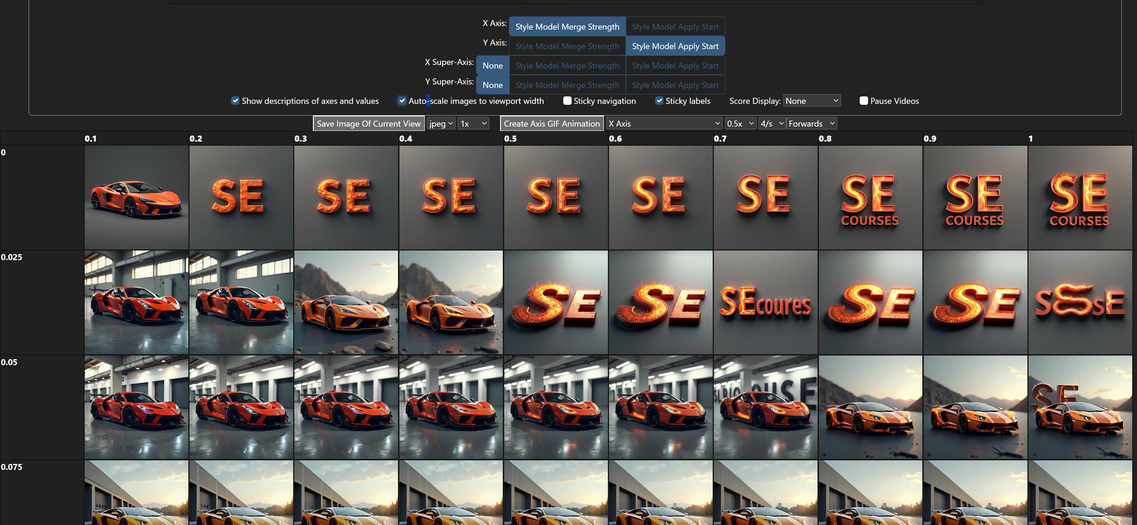Expand the 1x save scale dropdown
1137x525 pixels.
click(x=473, y=124)
